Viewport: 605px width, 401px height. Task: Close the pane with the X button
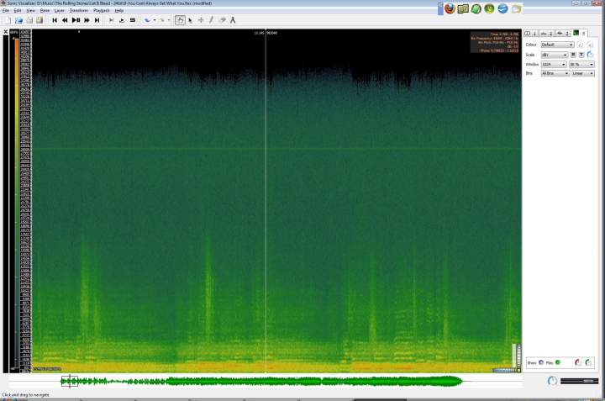pyautogui.click(x=5, y=32)
